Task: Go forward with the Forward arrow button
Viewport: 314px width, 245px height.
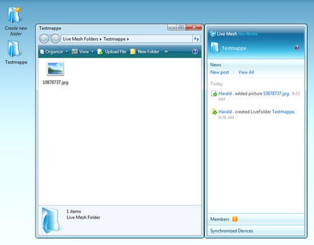Action: click(55, 39)
